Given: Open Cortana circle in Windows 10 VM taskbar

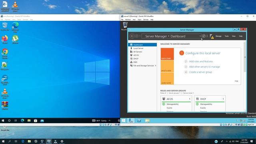Looking at the screenshot, I should tap(9, 121).
